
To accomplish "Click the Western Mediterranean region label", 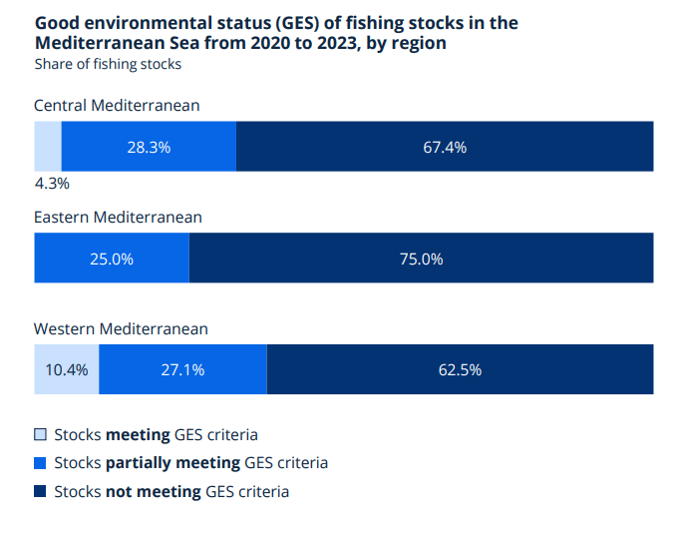I will click(121, 328).
